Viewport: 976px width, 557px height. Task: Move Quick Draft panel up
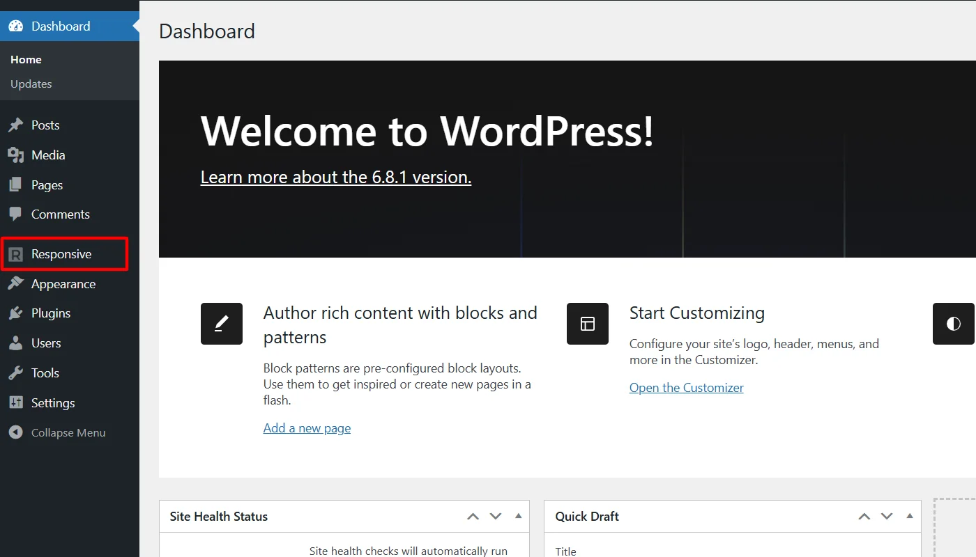coord(864,517)
